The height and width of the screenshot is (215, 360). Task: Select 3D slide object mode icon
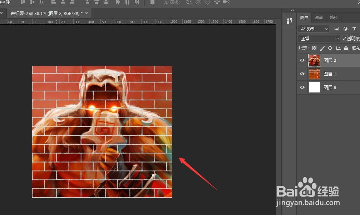tap(217, 2)
